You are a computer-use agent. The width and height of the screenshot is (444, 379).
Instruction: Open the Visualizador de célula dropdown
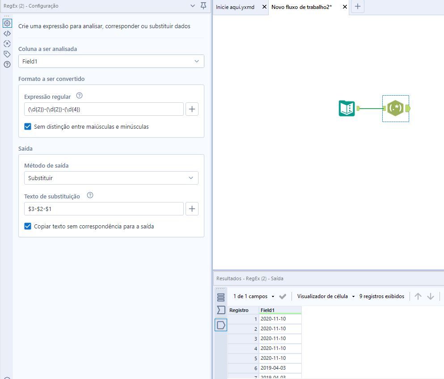326,296
